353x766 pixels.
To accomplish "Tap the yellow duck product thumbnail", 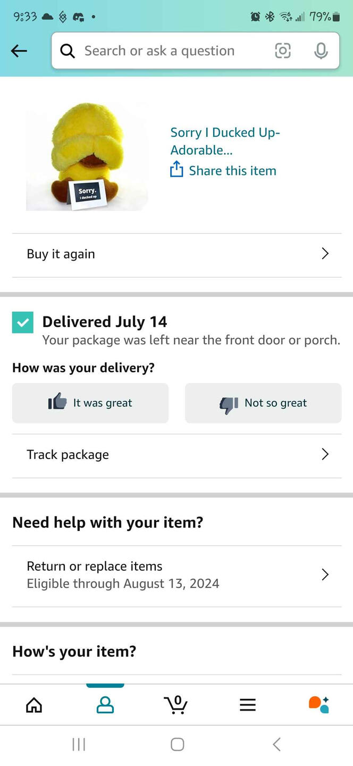I will pos(87,156).
